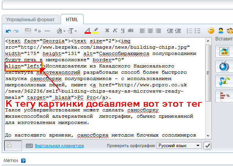The image size is (233, 166).
Task: Insert a numbered list
Action: (190, 31)
